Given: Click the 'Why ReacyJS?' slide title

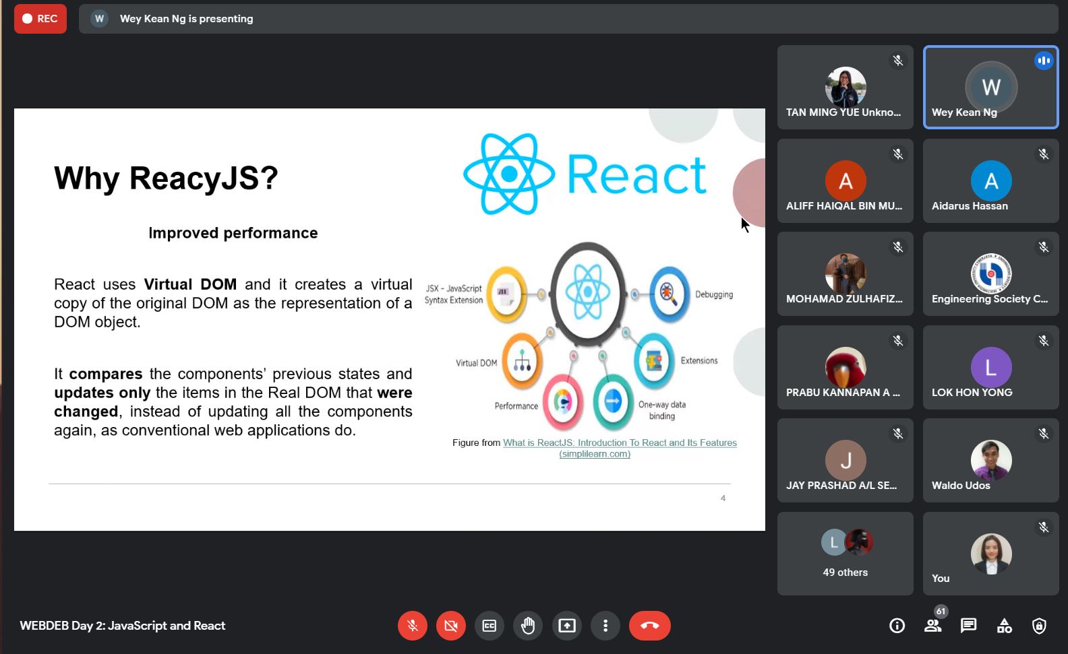Looking at the screenshot, I should (x=166, y=178).
